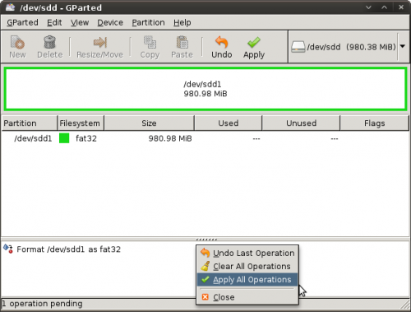Click the green fat32 color swatch
Viewport: 411px width, 312px height.
[x=64, y=138]
